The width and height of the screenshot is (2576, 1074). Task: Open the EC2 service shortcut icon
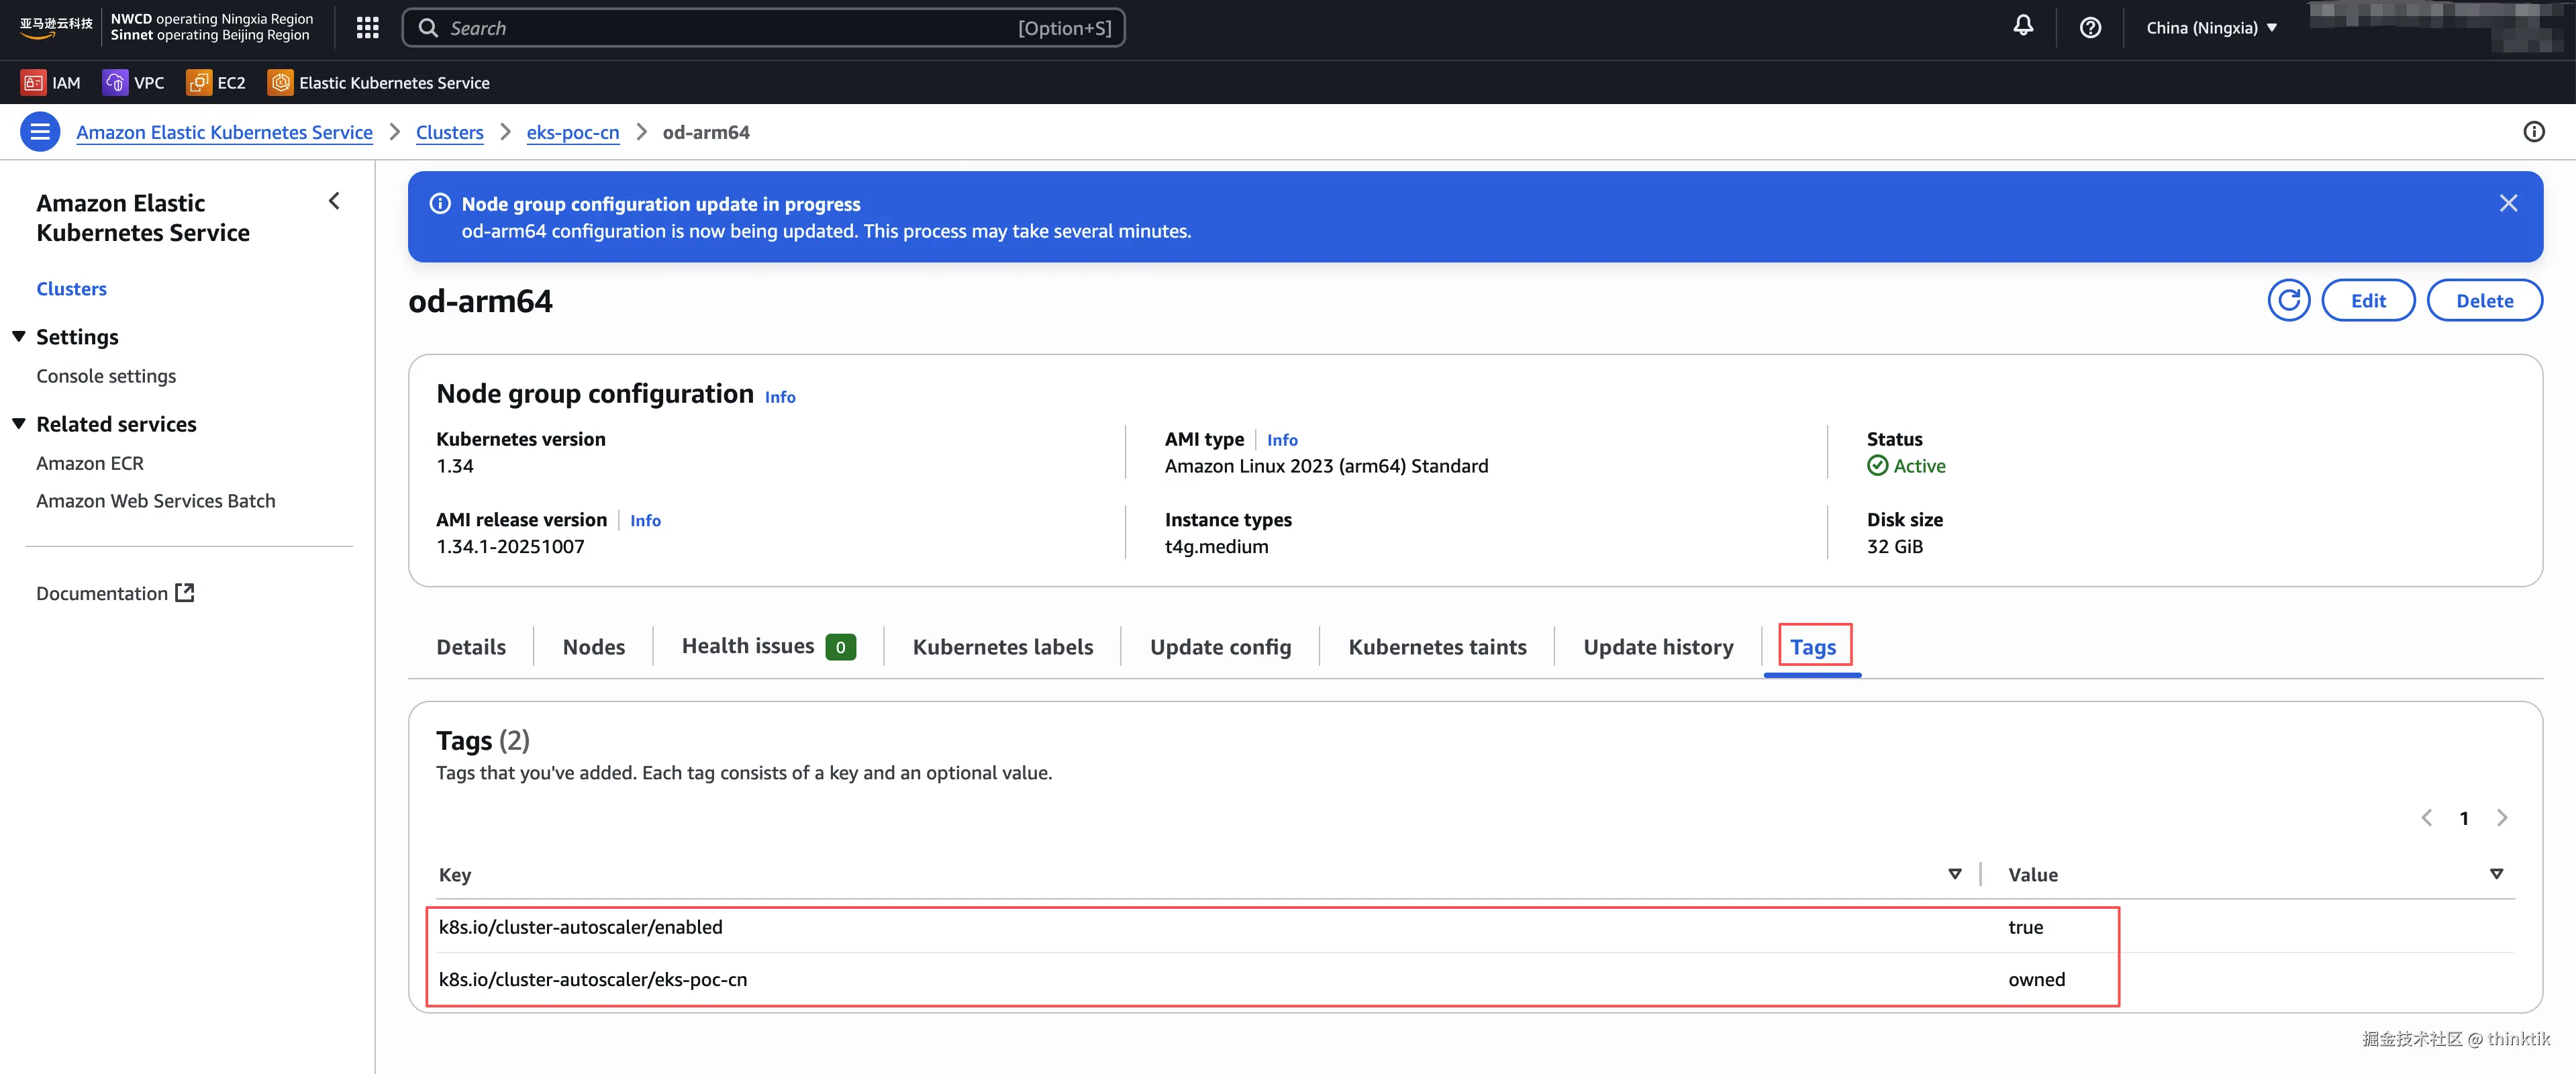click(198, 83)
